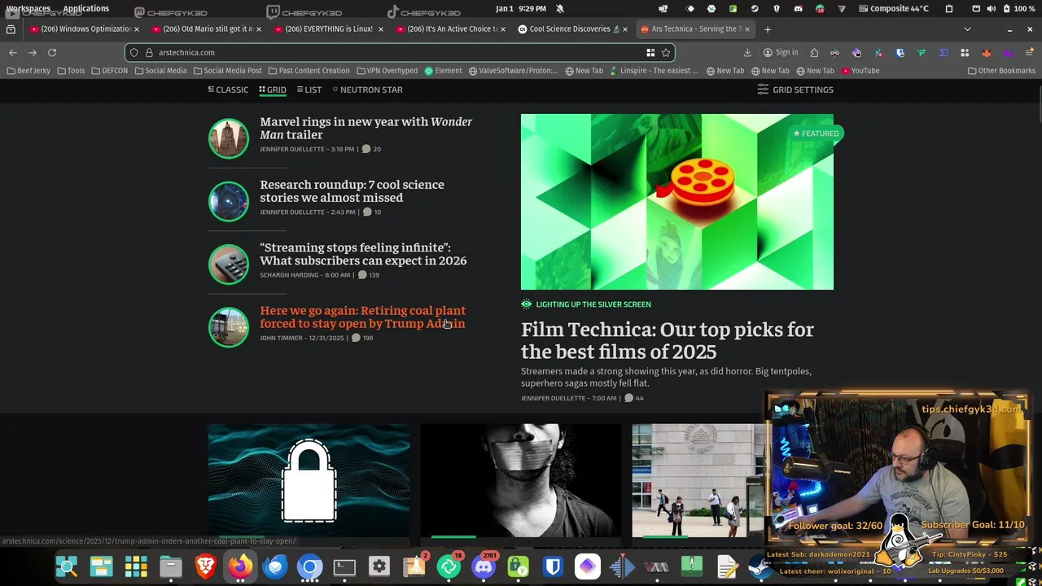The image size is (1042, 586).
Task: Click the shield tracking protection icon
Action: click(134, 52)
